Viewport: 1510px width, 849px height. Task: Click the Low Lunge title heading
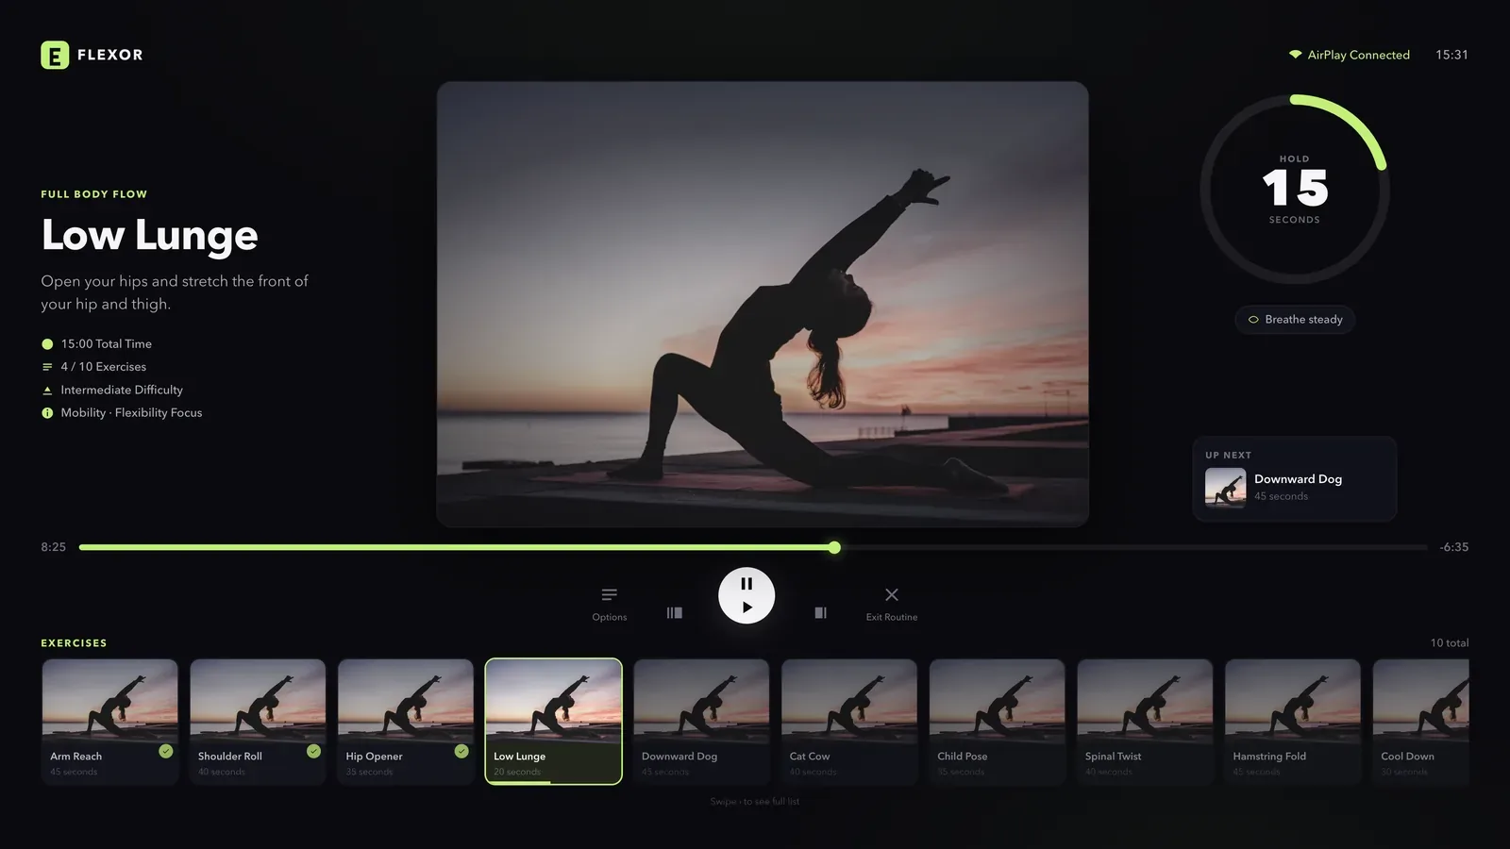149,236
